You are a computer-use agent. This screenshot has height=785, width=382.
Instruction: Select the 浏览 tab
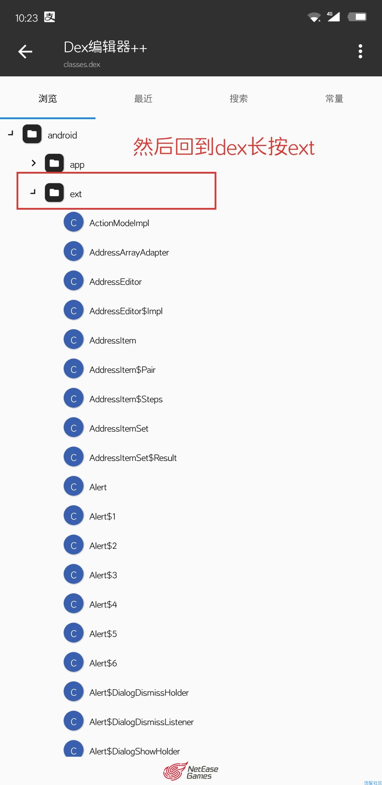48,99
